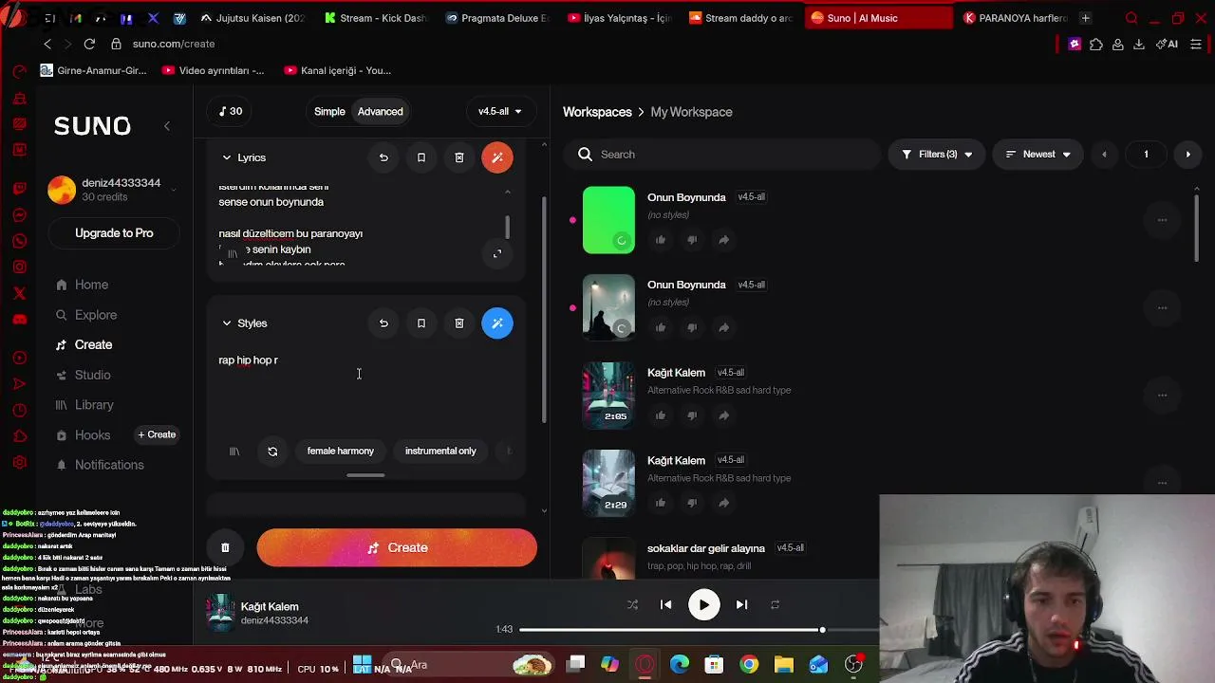1215x683 pixels.
Task: Expand the lyrics editor to full view
Action: pos(497,253)
